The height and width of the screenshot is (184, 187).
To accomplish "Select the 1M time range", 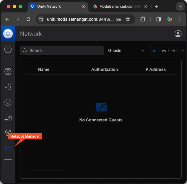I will 173,51.
